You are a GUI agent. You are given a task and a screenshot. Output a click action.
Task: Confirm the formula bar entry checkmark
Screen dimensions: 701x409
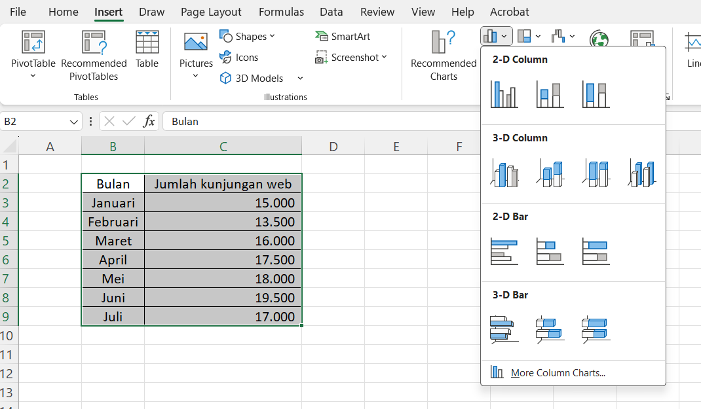coord(129,122)
